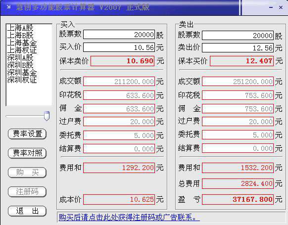Select 深圳A股 in the market list
The width and height of the screenshot is (288, 225).
coord(20,58)
